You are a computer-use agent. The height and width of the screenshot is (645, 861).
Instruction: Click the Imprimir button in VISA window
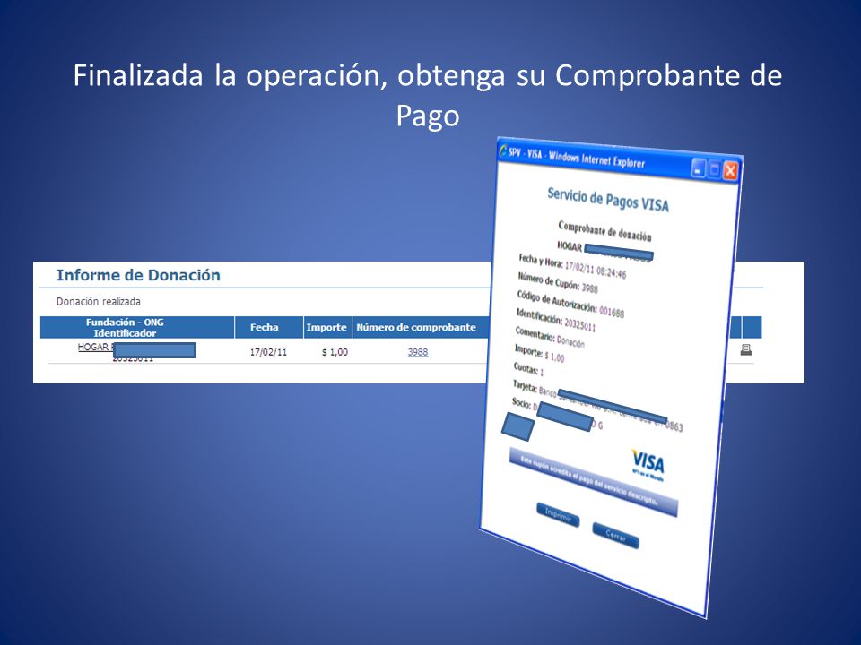pos(558,514)
